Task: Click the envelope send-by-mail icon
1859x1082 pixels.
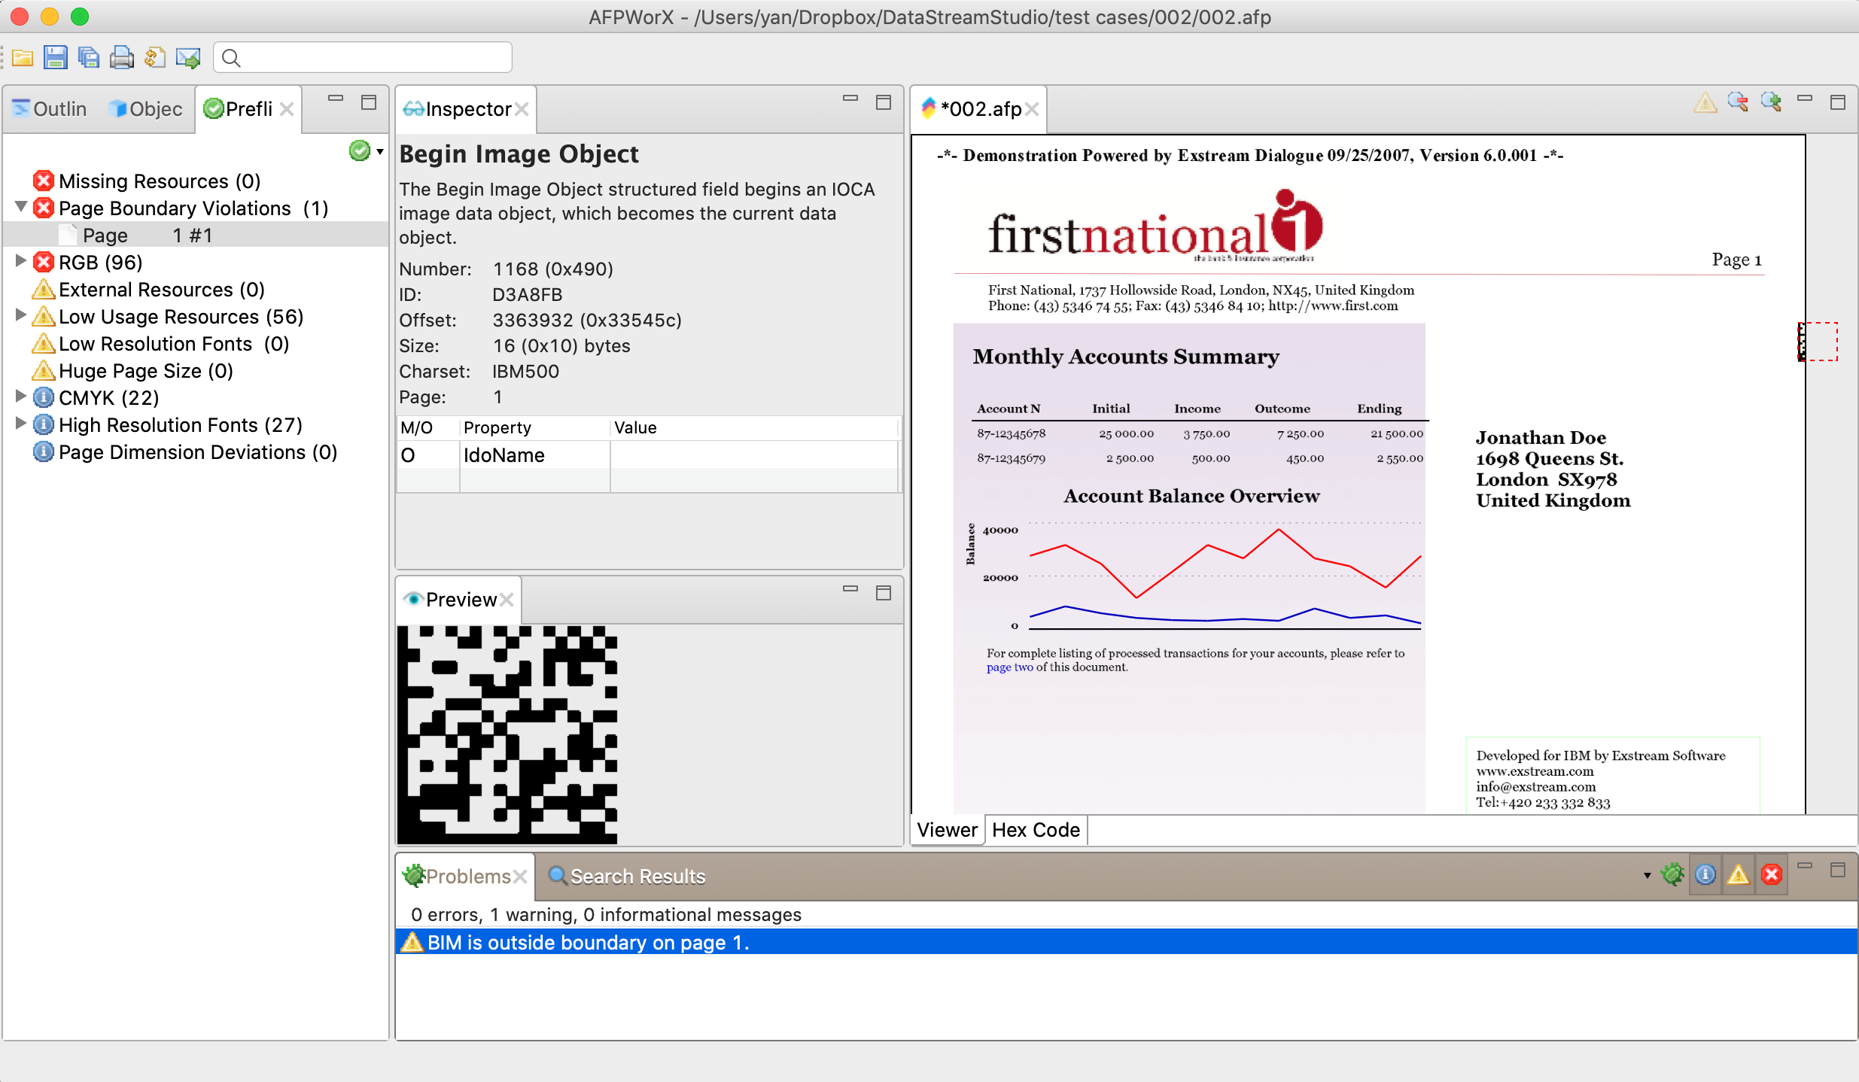Action: pyautogui.click(x=187, y=58)
